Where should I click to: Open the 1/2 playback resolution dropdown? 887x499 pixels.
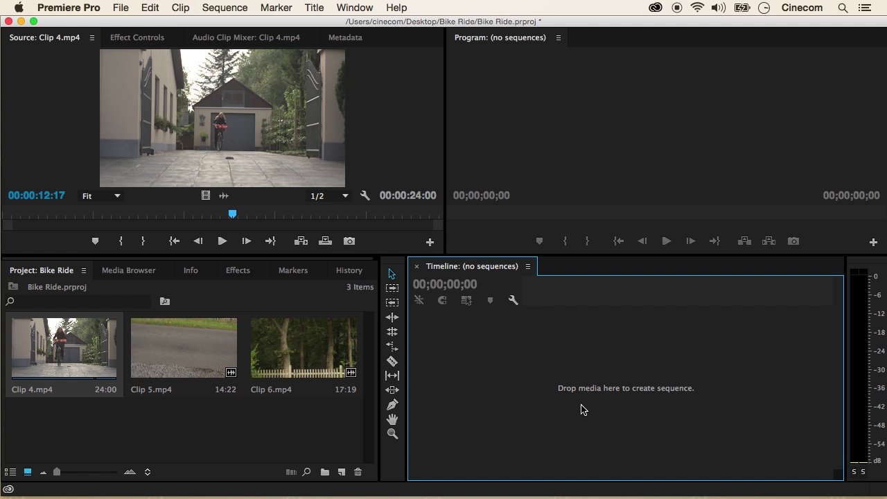329,196
